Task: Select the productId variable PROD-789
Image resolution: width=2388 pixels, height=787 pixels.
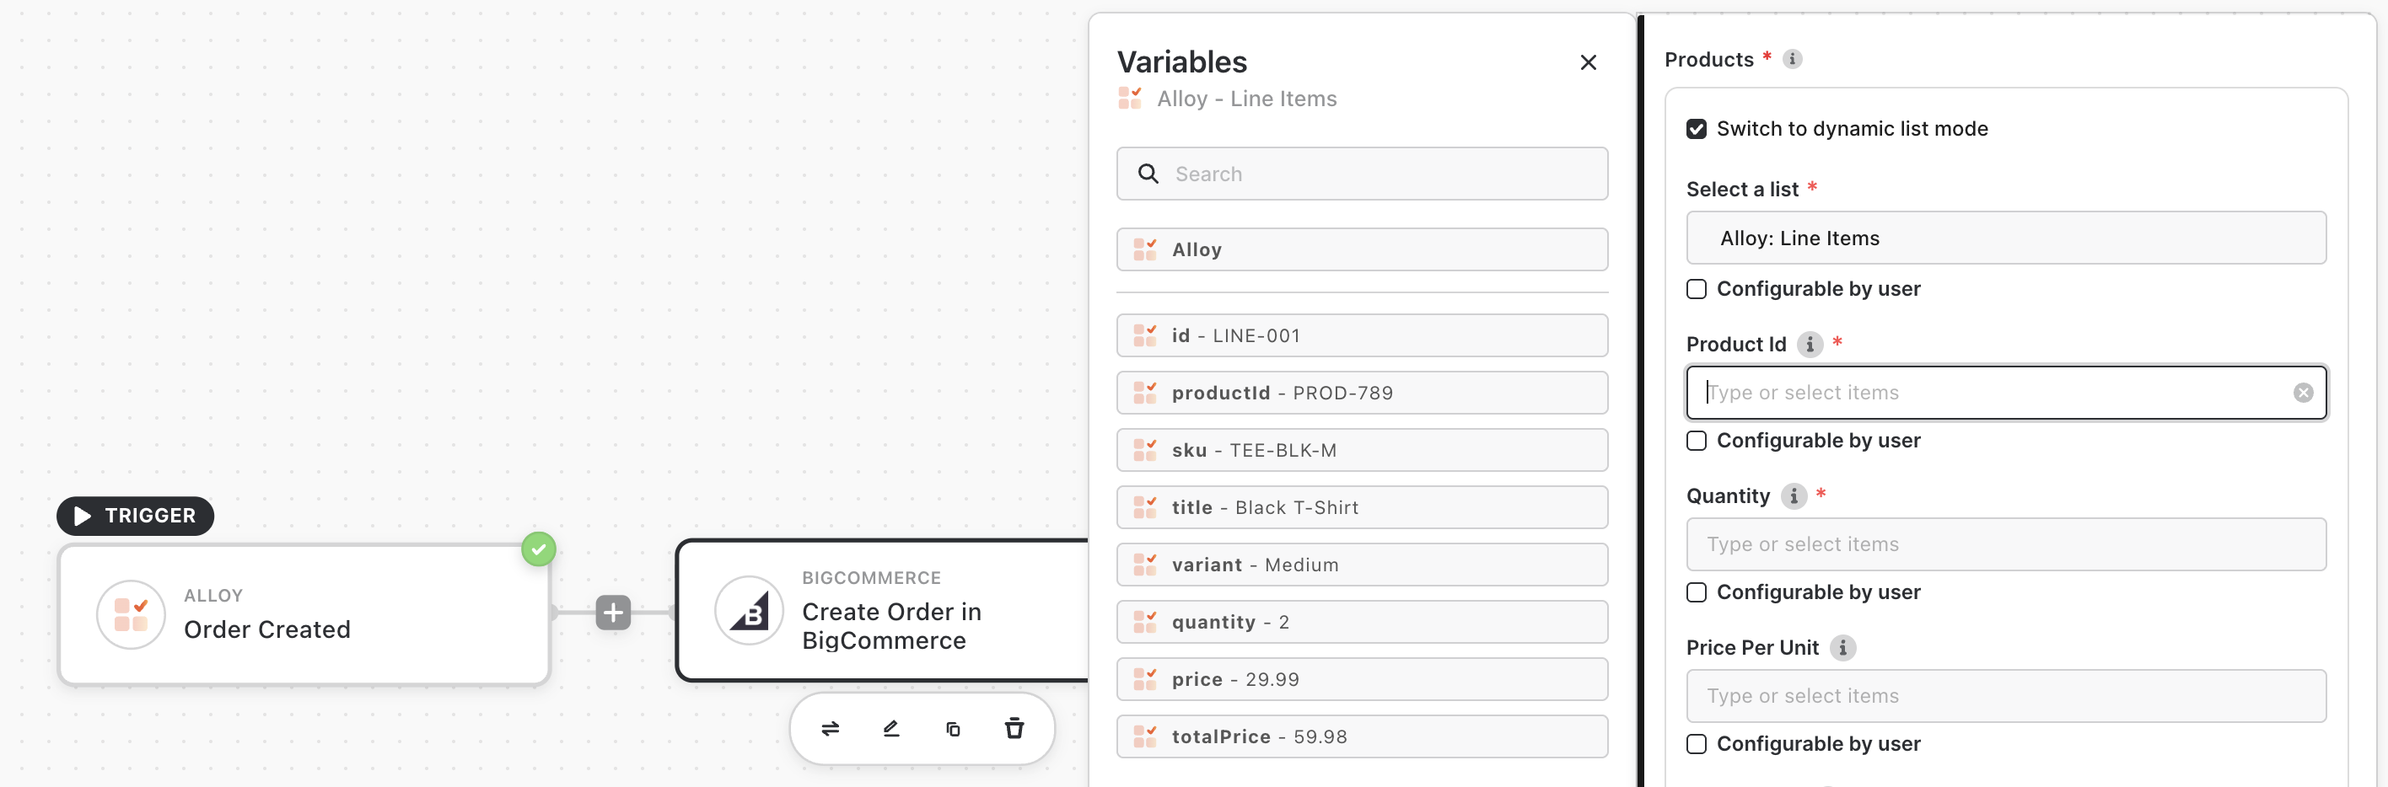Action: tap(1361, 393)
